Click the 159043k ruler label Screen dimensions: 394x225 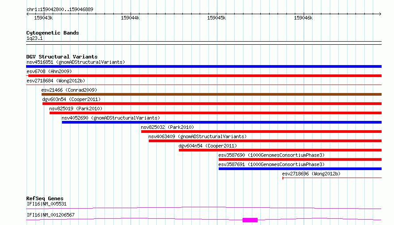43,18
